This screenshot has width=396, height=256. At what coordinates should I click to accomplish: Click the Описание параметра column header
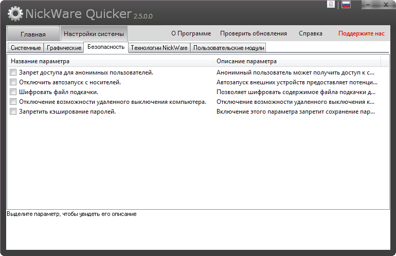pos(297,61)
